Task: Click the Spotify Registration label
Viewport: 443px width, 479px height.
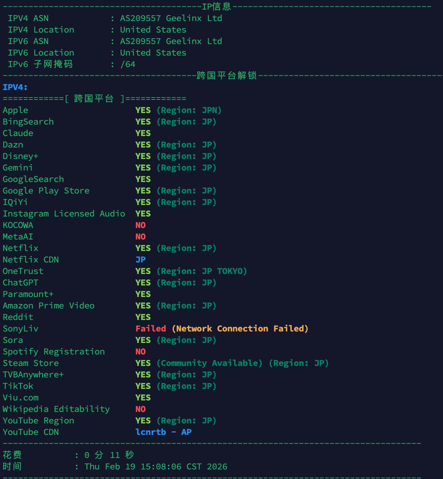Action: pos(54,352)
